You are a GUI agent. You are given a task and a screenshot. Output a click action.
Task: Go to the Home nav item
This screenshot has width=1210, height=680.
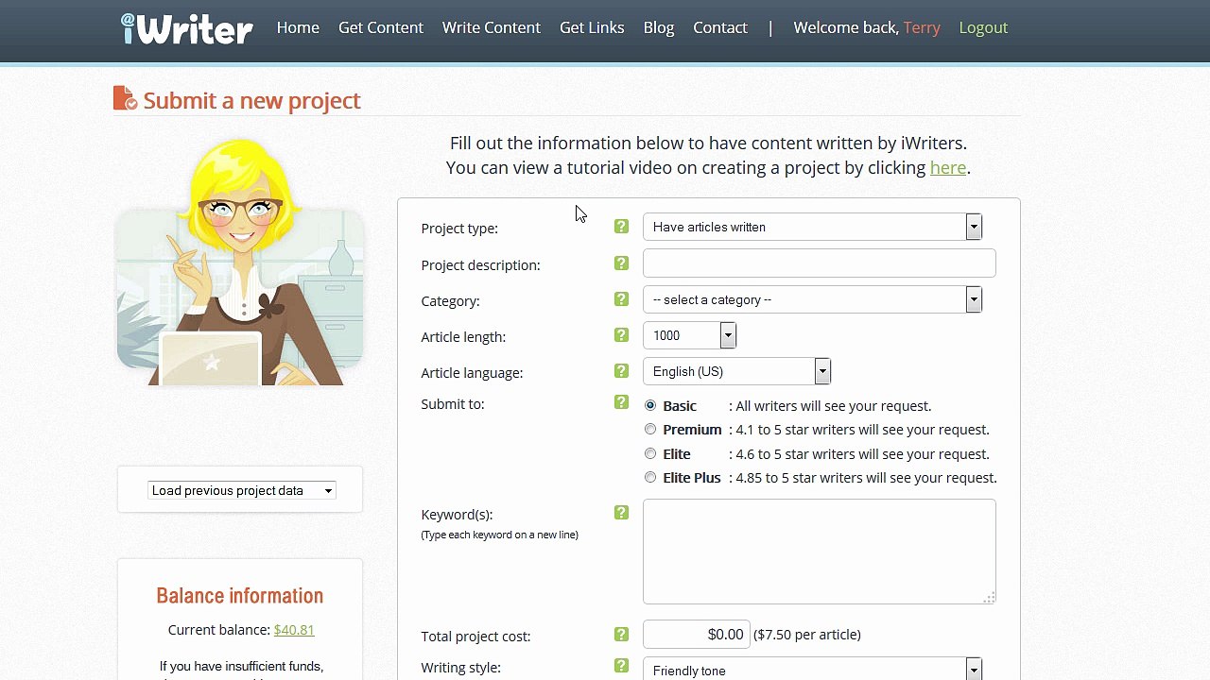pyautogui.click(x=298, y=27)
